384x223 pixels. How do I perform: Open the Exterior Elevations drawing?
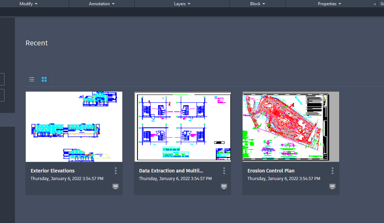[x=52, y=171]
